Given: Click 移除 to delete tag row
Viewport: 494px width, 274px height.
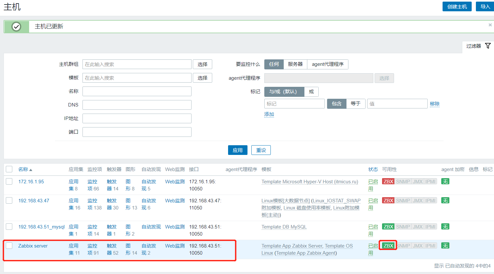Looking at the screenshot, I should click(x=435, y=104).
